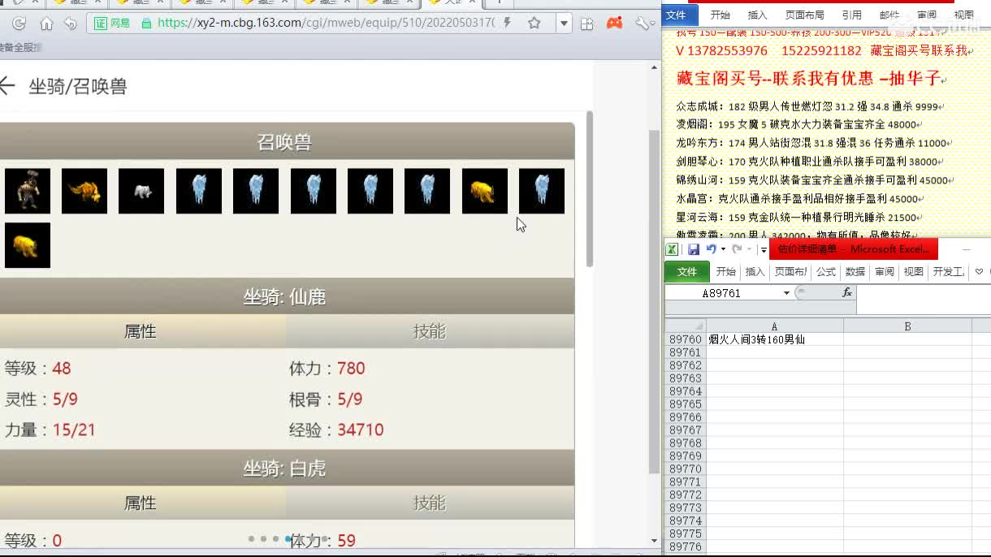
Task: Select the human character summon thumbnail
Action: click(x=28, y=191)
